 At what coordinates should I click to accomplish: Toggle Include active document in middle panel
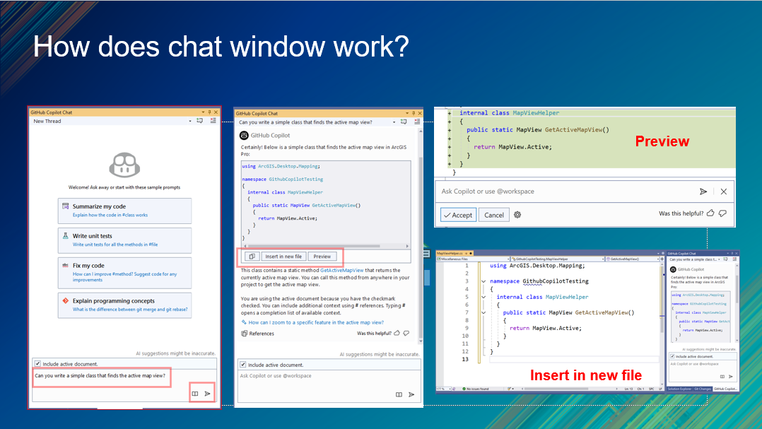[243, 365]
